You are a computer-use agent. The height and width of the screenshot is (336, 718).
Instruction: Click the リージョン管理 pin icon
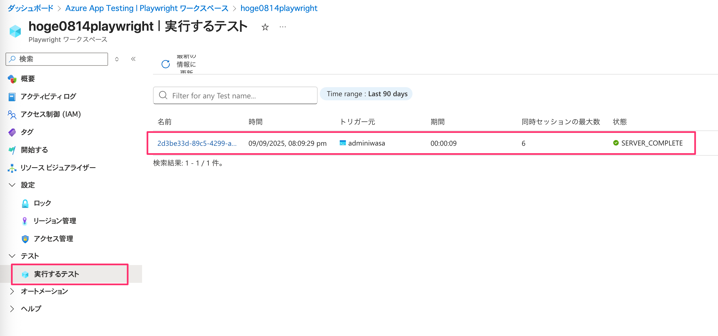pyautogui.click(x=25, y=221)
